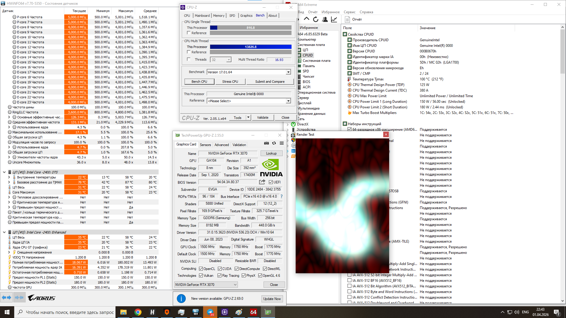Screen dimensions: 566x318
Task: Open the GPU-Z hamburger menu icon
Action: point(282,143)
